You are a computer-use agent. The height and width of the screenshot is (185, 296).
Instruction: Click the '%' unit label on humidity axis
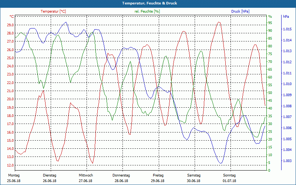tap(270, 17)
